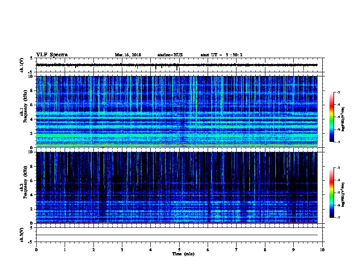The width and height of the screenshot is (363, 280).
Task: Select the ch.2 "Frequency (kHz)" axis label
Action: [x=26, y=182]
